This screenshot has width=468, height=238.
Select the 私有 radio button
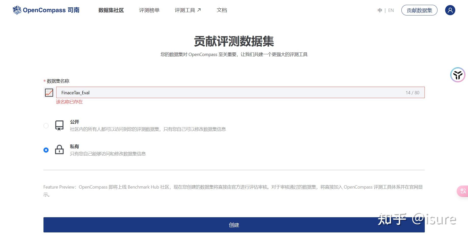pyautogui.click(x=46, y=150)
